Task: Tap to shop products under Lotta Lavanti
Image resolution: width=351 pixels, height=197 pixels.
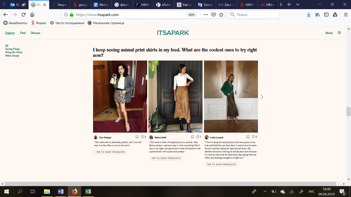Action: (221, 164)
